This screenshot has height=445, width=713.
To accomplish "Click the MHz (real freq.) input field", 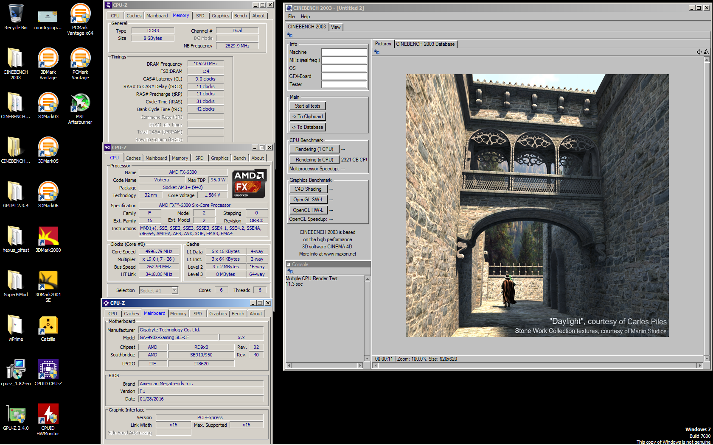I will click(x=344, y=60).
